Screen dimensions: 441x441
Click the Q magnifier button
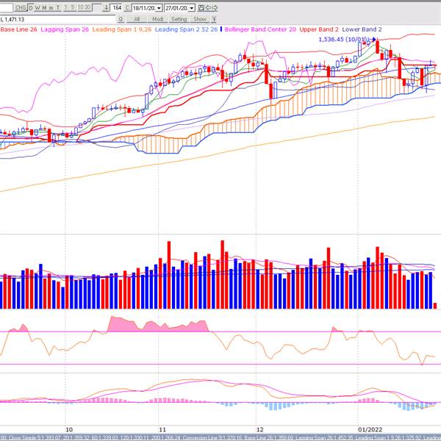[x=121, y=19]
